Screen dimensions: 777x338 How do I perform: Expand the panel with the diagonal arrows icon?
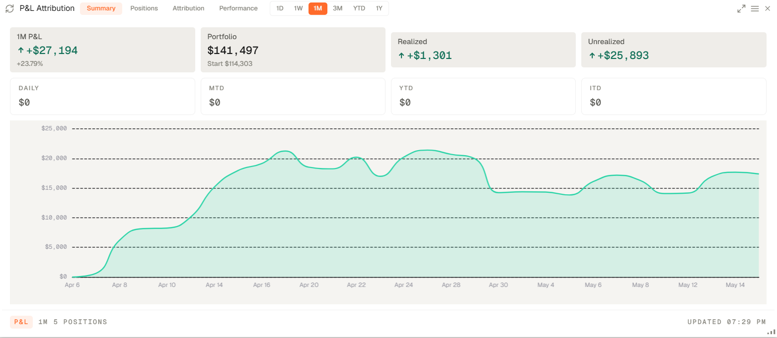coord(741,8)
